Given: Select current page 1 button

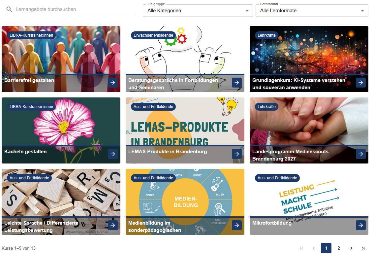Looking at the screenshot, I should pos(326,248).
